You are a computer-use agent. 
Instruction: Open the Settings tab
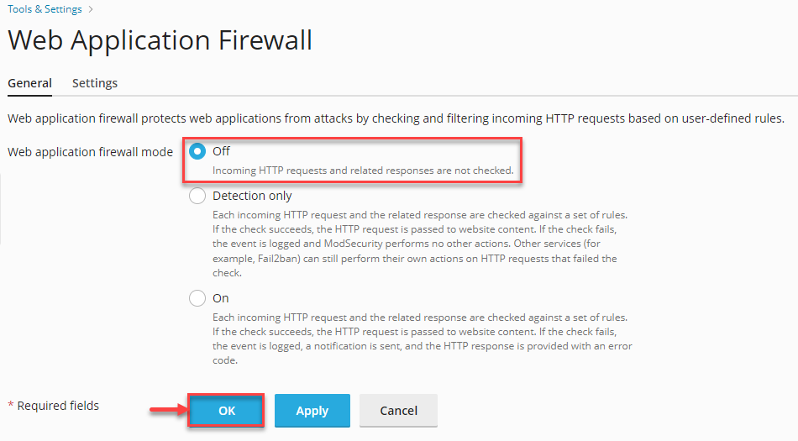pos(95,83)
